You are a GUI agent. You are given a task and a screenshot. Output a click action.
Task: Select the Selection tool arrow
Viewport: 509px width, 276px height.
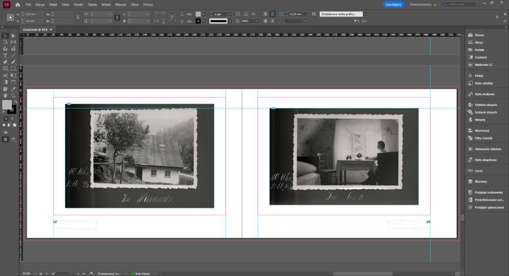[x=5, y=36]
